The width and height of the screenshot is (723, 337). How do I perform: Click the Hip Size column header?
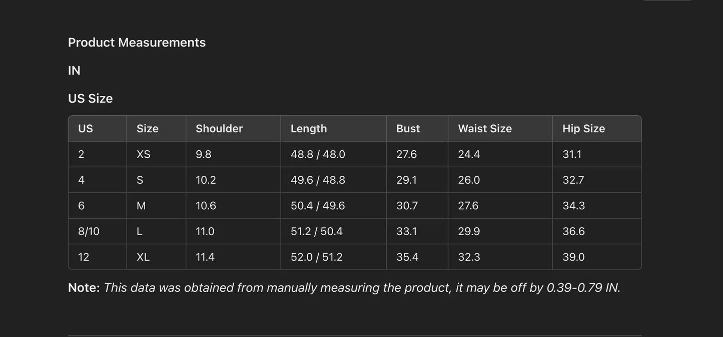coord(583,129)
